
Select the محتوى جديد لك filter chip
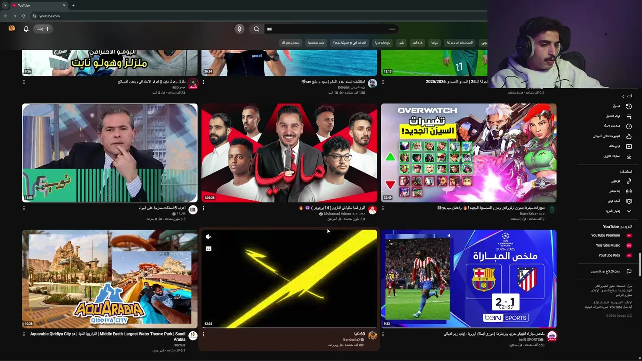click(290, 43)
